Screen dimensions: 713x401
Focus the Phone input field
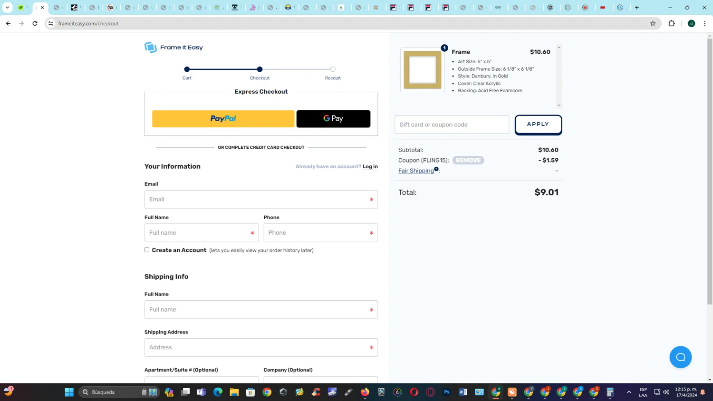pyautogui.click(x=321, y=233)
